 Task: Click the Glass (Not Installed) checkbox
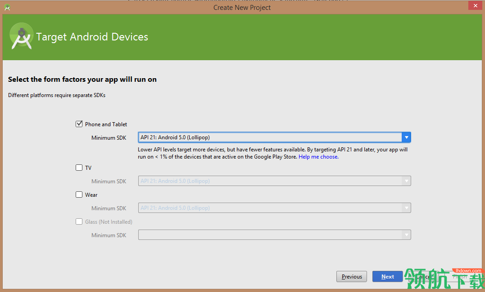(79, 221)
